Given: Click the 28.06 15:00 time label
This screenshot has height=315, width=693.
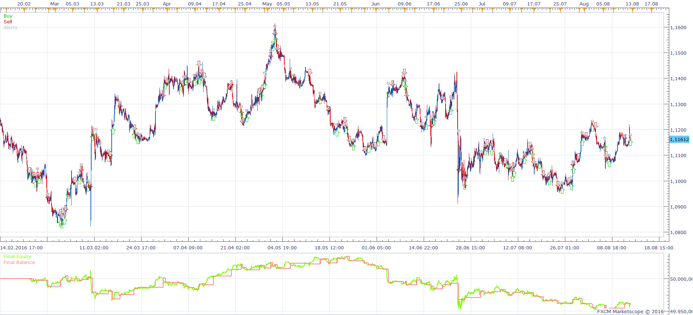Looking at the screenshot, I should 470,248.
